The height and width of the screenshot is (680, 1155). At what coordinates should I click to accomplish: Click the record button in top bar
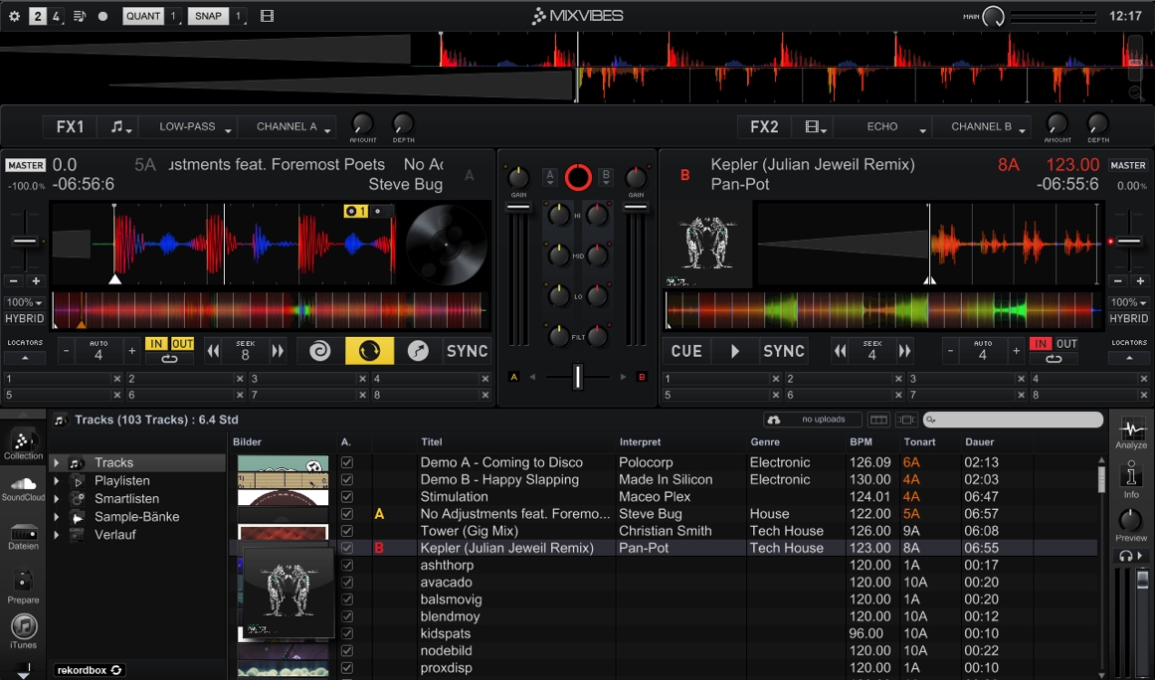102,16
